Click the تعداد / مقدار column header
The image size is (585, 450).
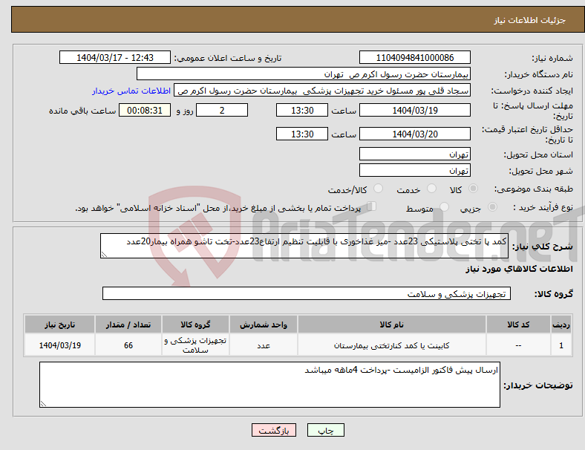[128, 325]
